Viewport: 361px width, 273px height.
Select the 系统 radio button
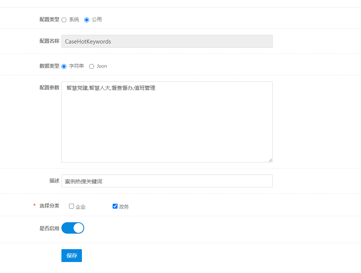pyautogui.click(x=64, y=20)
